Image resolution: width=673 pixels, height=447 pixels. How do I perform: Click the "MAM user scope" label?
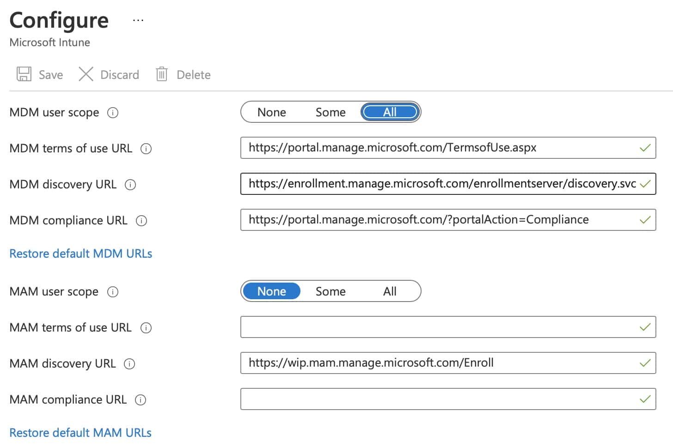coord(54,292)
